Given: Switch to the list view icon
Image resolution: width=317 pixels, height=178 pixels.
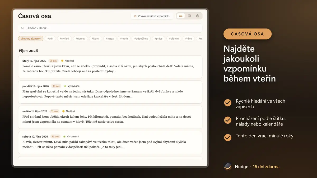Looking at the screenshot, I should point(181,16).
